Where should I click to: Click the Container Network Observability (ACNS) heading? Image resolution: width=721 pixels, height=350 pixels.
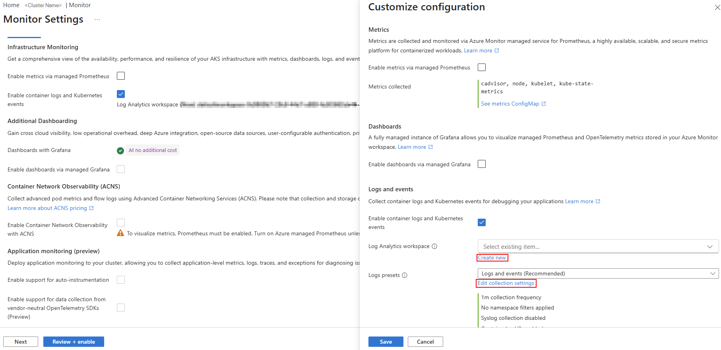click(64, 186)
